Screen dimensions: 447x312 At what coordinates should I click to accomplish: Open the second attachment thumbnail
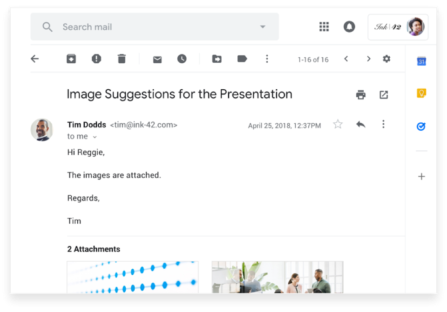click(277, 279)
